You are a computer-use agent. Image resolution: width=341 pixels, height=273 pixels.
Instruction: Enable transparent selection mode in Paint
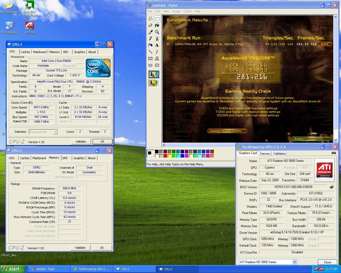point(154,83)
